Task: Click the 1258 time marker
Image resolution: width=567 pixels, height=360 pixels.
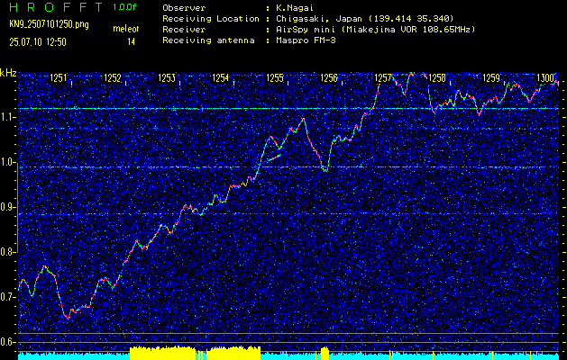Action: 437,78
